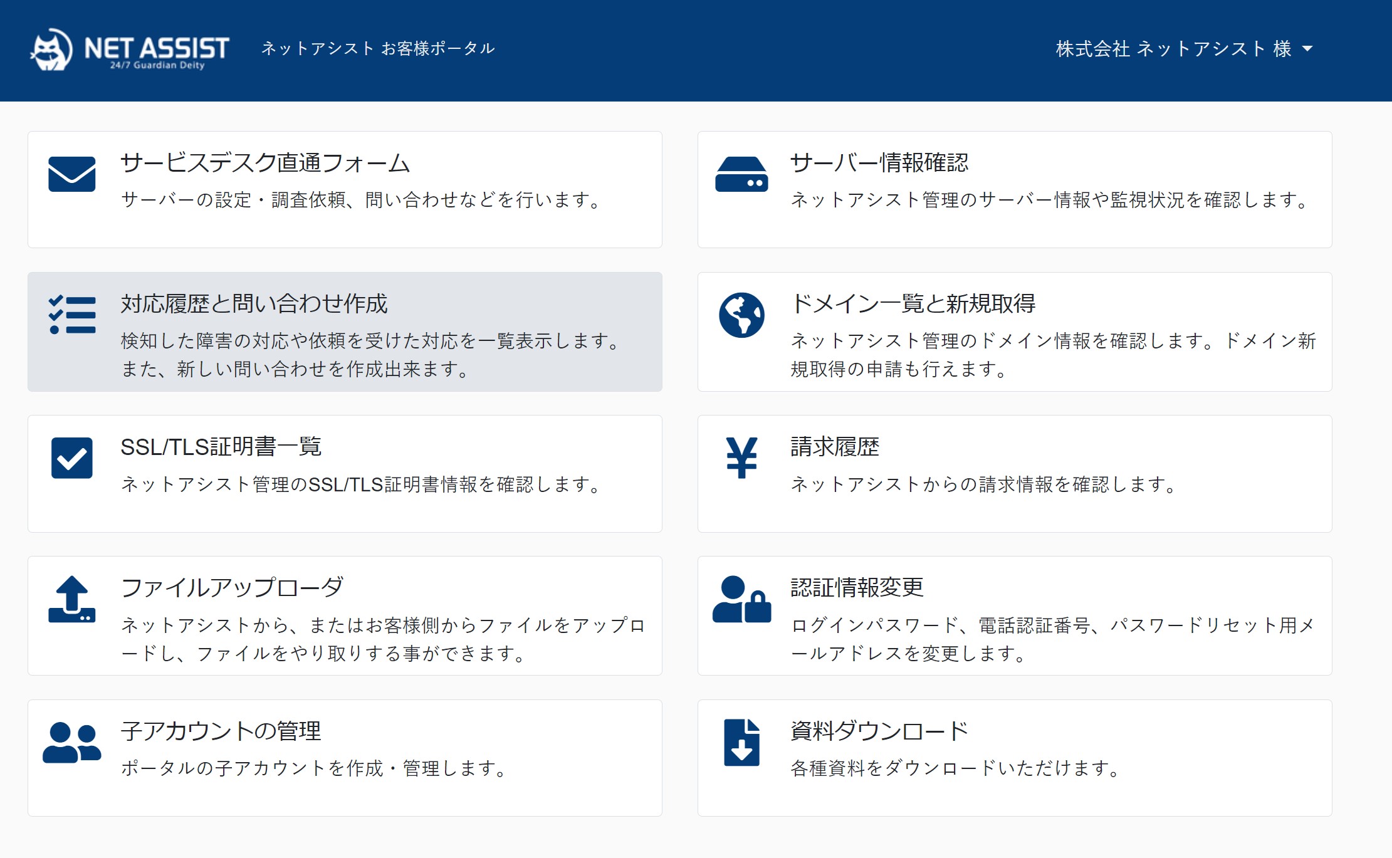Click description ポータルの子アカウントを作成・管理します
The height and width of the screenshot is (858, 1392).
(315, 768)
